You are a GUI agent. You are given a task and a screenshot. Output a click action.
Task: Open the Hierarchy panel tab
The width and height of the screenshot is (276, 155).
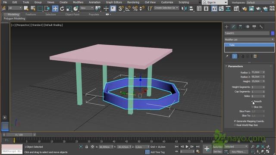[240, 27]
